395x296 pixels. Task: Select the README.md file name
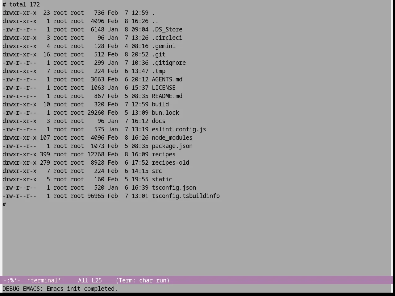pos(167,96)
